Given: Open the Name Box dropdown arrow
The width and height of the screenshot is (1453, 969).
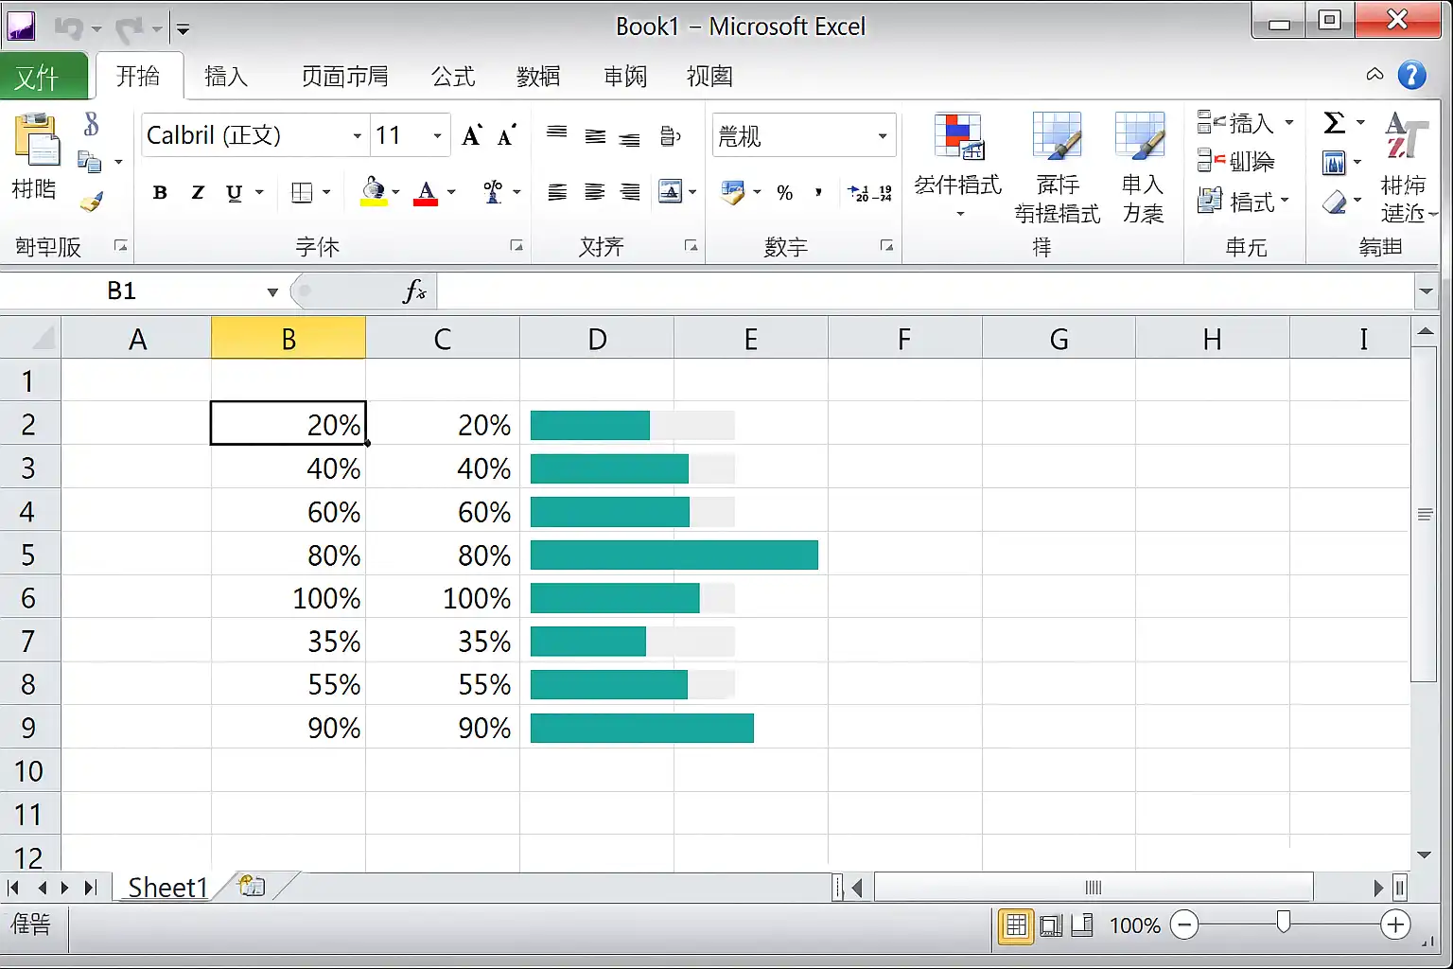Looking at the screenshot, I should pos(272,291).
